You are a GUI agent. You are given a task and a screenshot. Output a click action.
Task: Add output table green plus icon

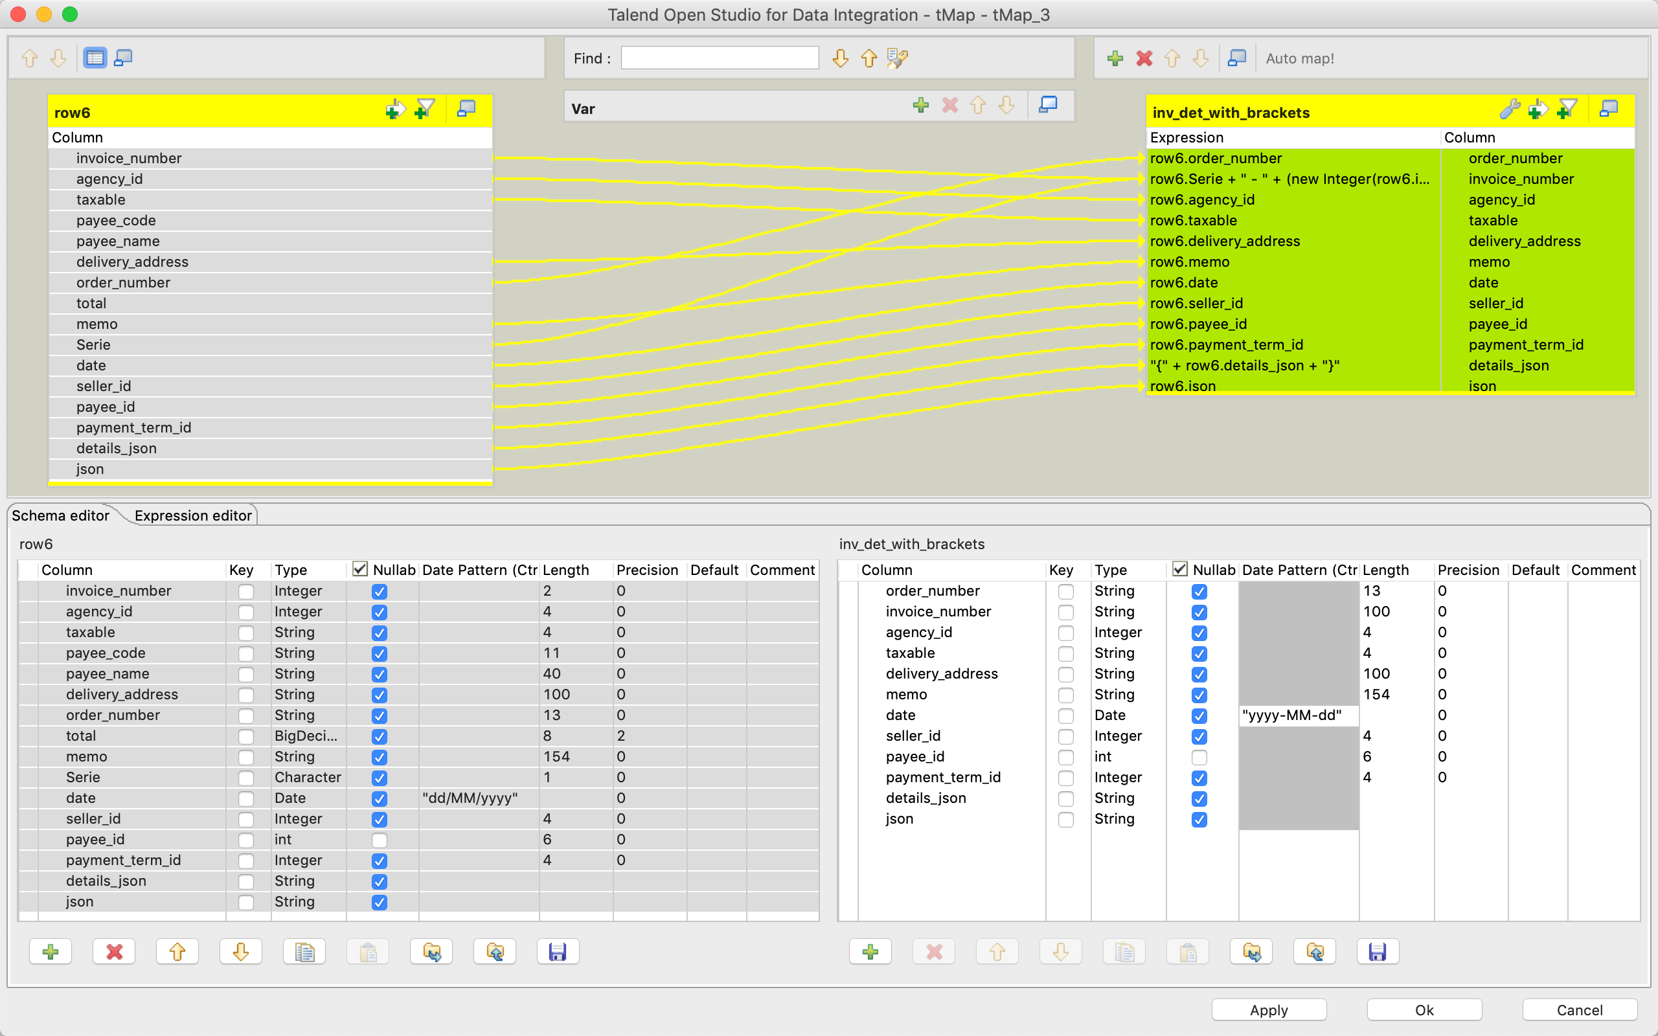coord(1115,58)
